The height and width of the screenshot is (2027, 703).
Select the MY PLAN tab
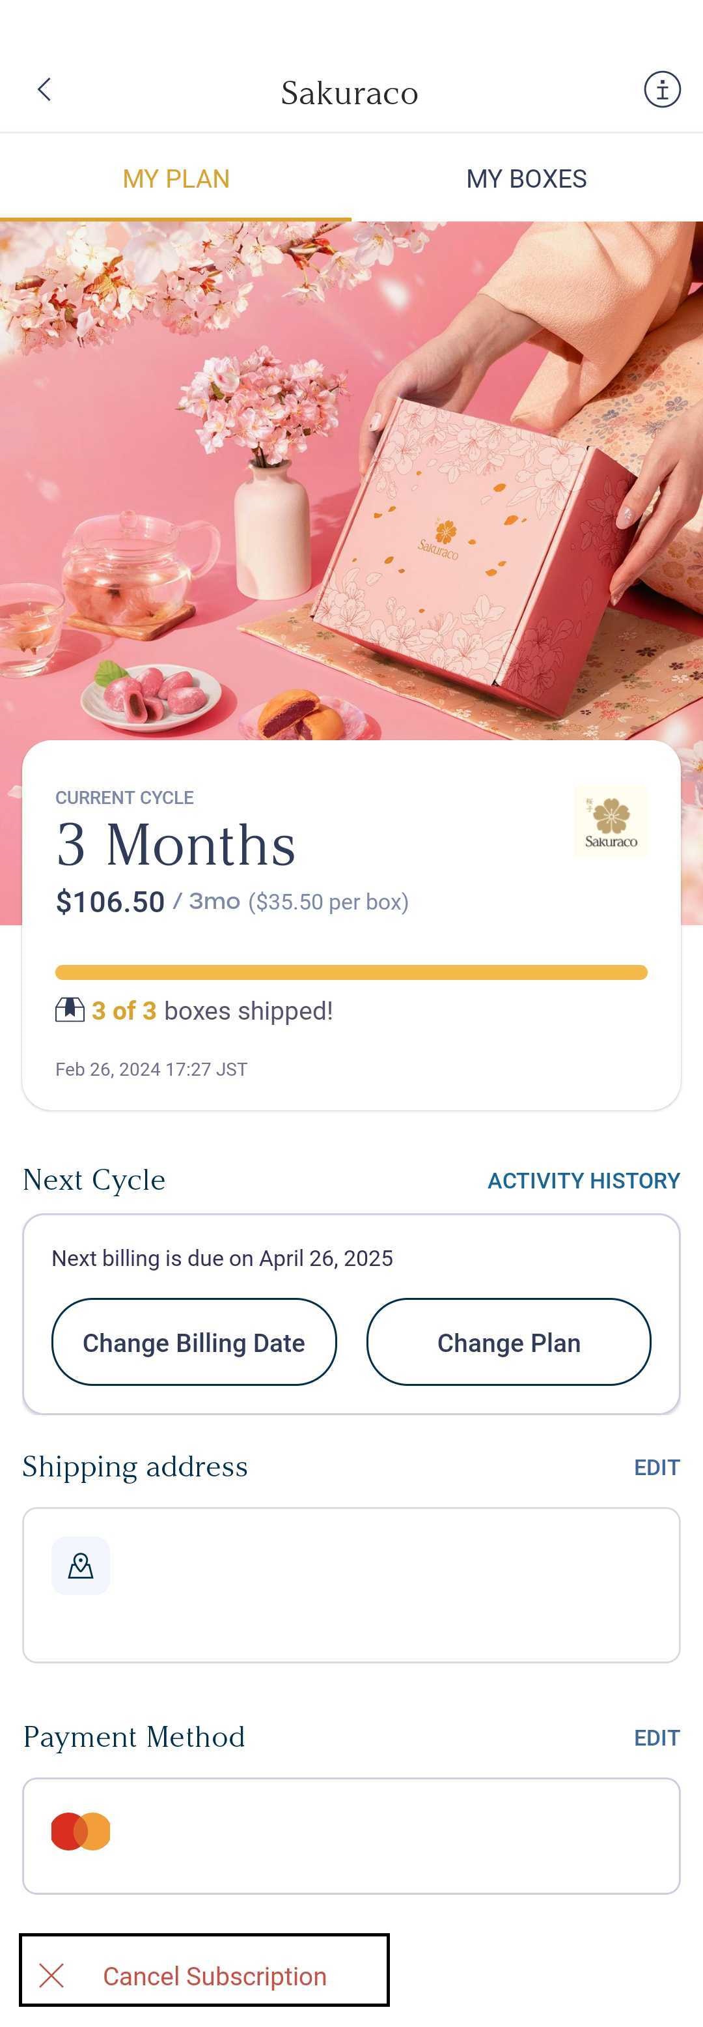pos(176,179)
